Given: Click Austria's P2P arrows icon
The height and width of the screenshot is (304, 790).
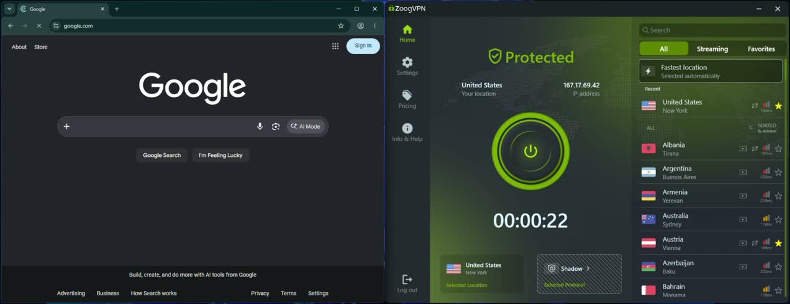Looking at the screenshot, I should click(755, 243).
